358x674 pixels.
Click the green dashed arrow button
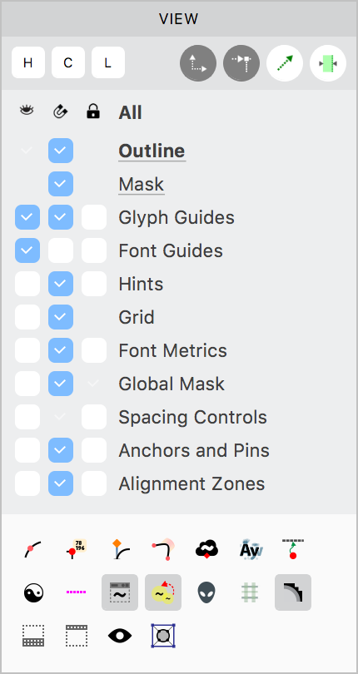coord(285,63)
